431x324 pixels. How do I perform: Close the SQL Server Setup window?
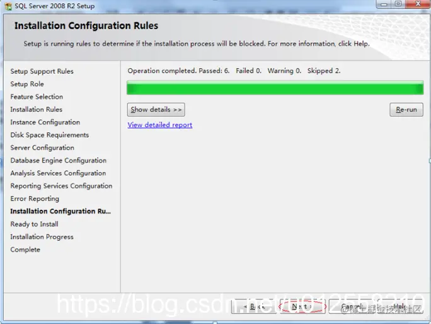[418, 4]
